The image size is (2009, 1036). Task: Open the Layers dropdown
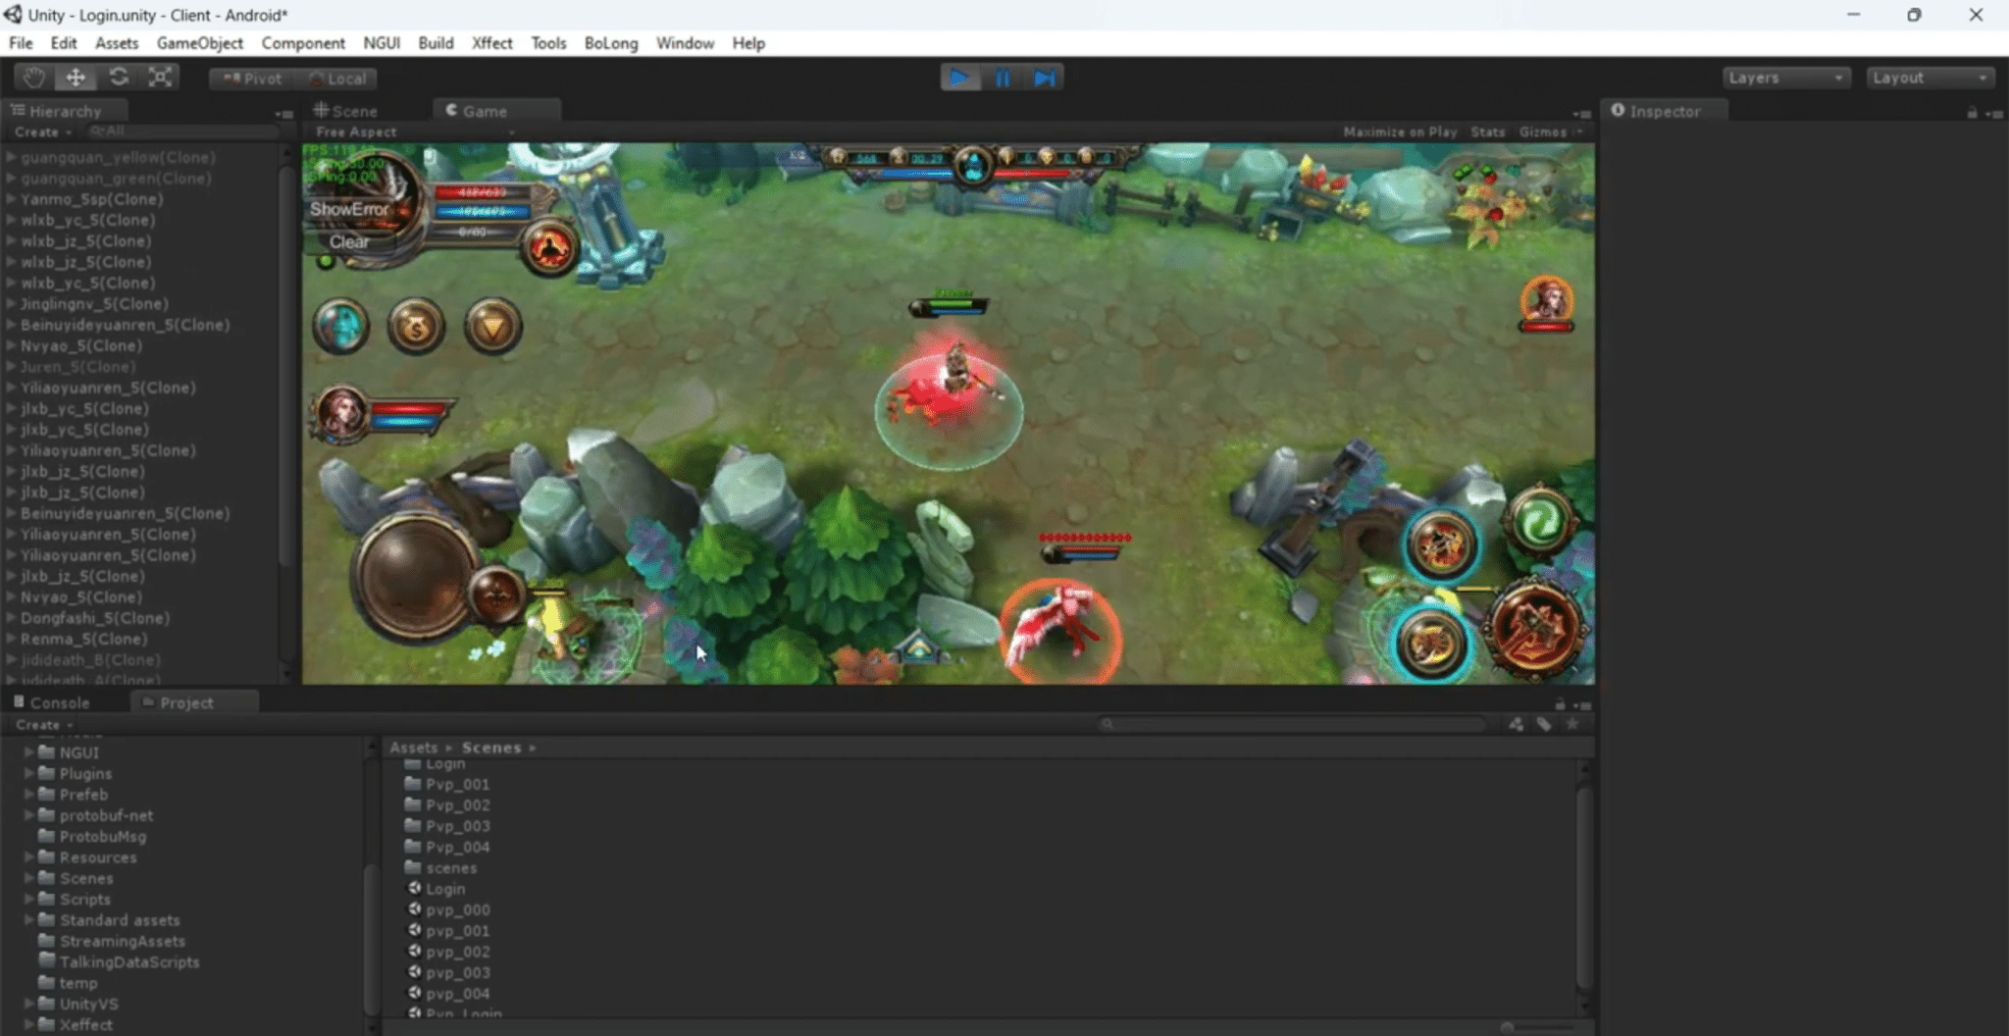[x=1786, y=78]
